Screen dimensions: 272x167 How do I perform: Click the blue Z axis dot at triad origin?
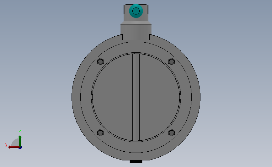click(20, 148)
